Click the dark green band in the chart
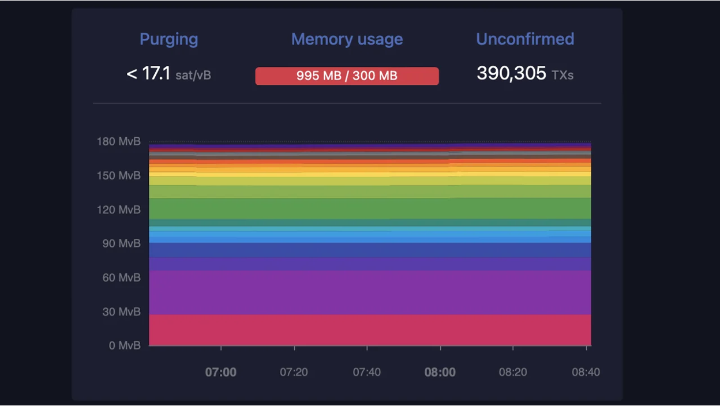The image size is (720, 406). click(369, 208)
